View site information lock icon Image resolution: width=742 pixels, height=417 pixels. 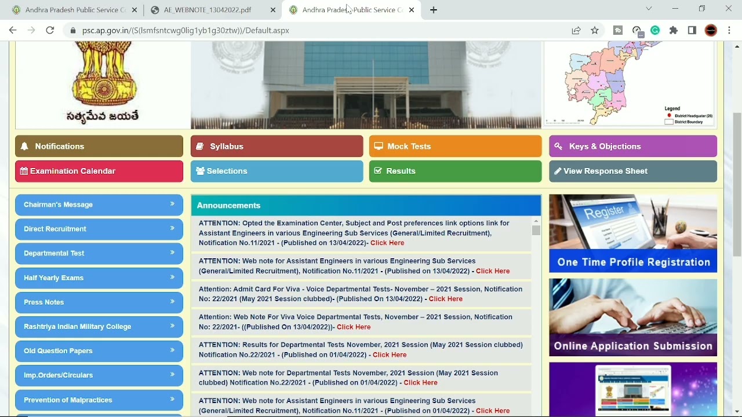click(x=72, y=30)
